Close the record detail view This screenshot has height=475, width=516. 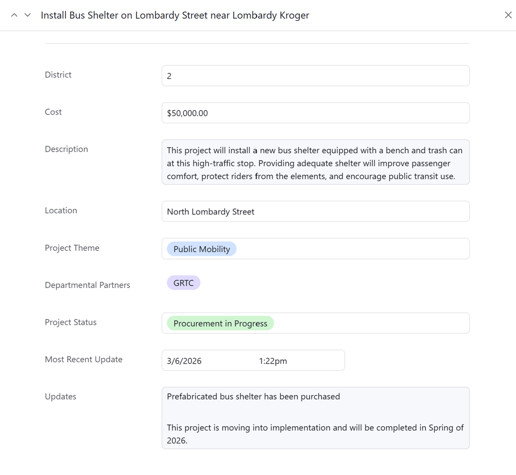tap(508, 15)
